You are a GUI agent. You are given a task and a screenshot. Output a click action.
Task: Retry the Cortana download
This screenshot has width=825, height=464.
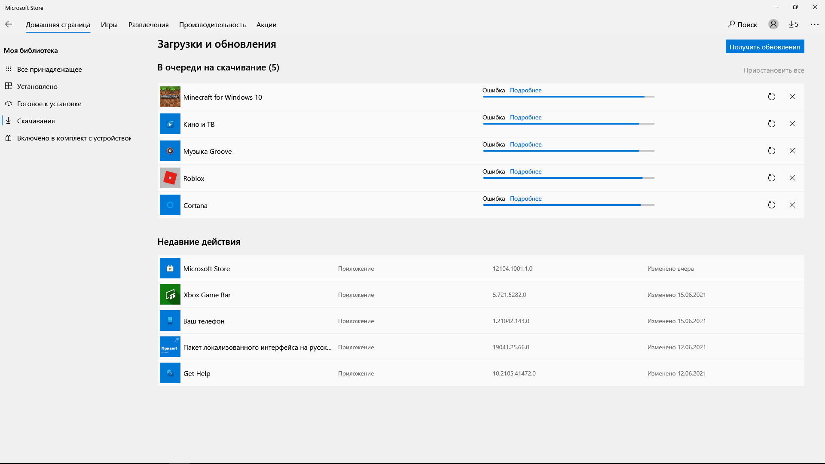[771, 205]
